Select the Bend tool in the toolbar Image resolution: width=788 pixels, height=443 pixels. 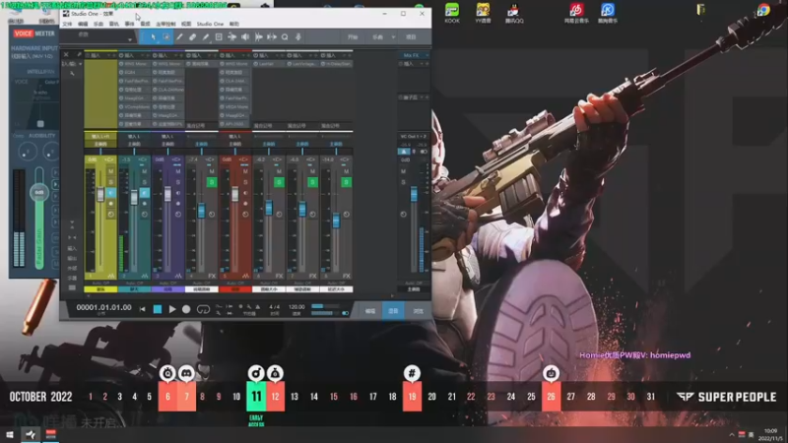pyautogui.click(x=231, y=37)
